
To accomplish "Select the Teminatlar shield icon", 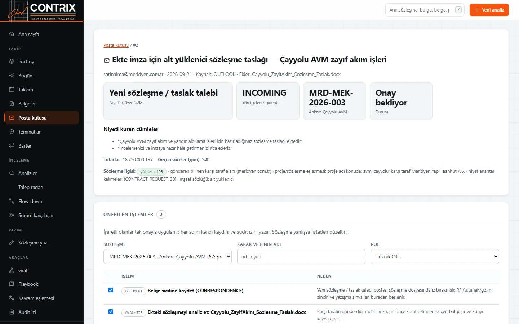I will 12,132.
